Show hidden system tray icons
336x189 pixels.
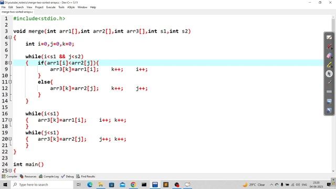pos(271,184)
